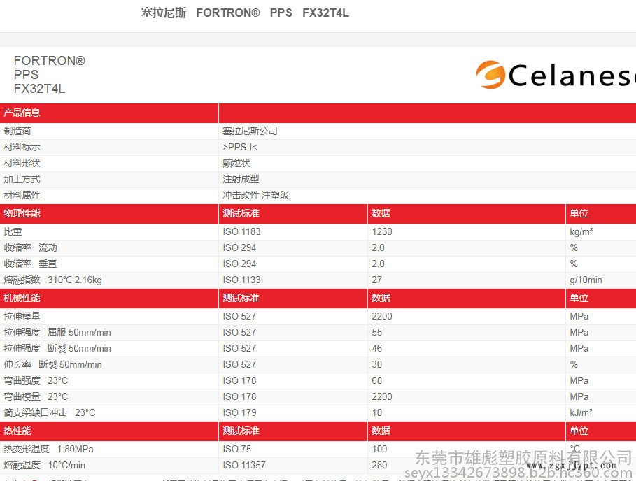Click the ISO 11357 test standard cell
636x481 pixels.
pos(244,465)
